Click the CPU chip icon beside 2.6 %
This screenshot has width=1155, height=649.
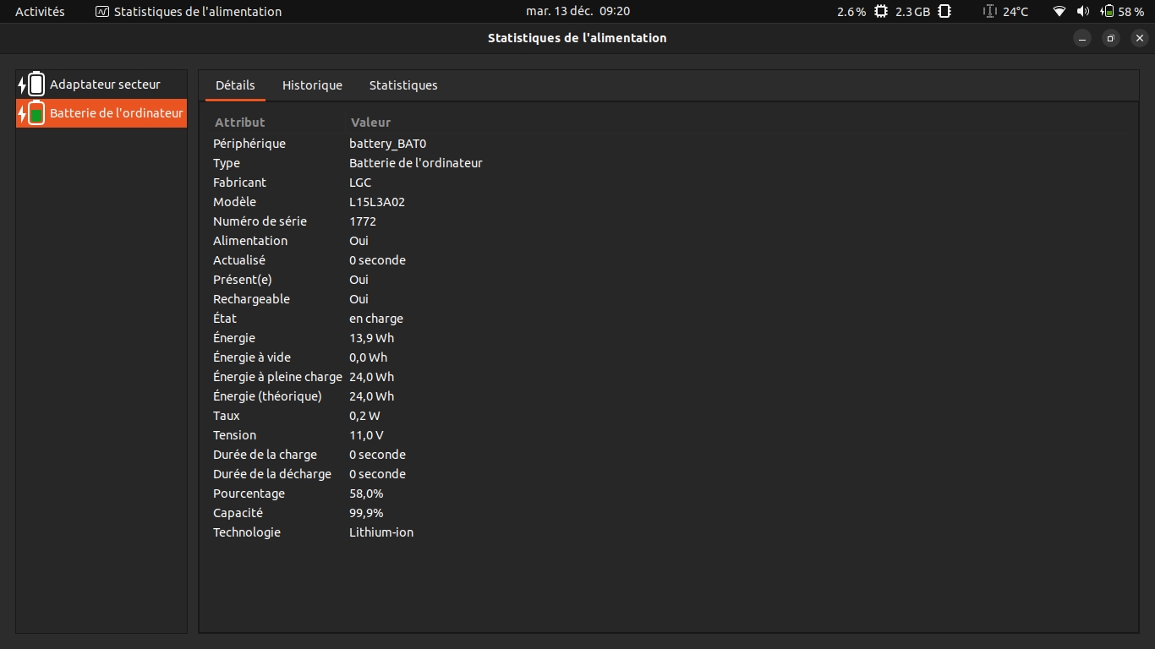tap(881, 12)
